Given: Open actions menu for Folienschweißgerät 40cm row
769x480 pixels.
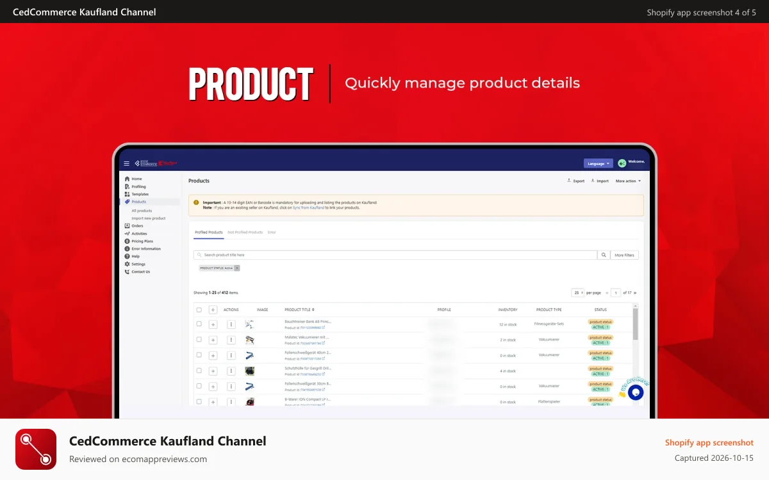Looking at the screenshot, I should pos(231,355).
